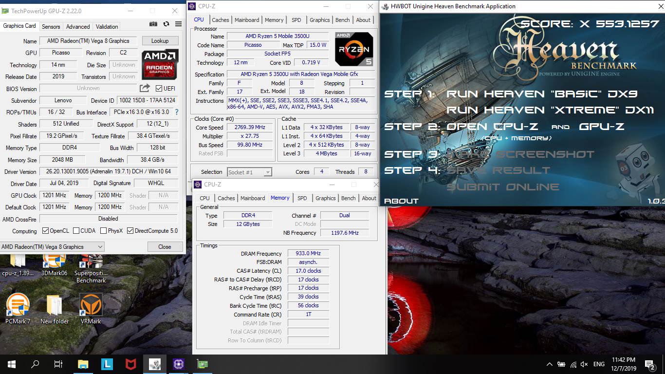Toggle the PhysX checkbox
This screenshot has height=374, width=665.
click(x=103, y=231)
